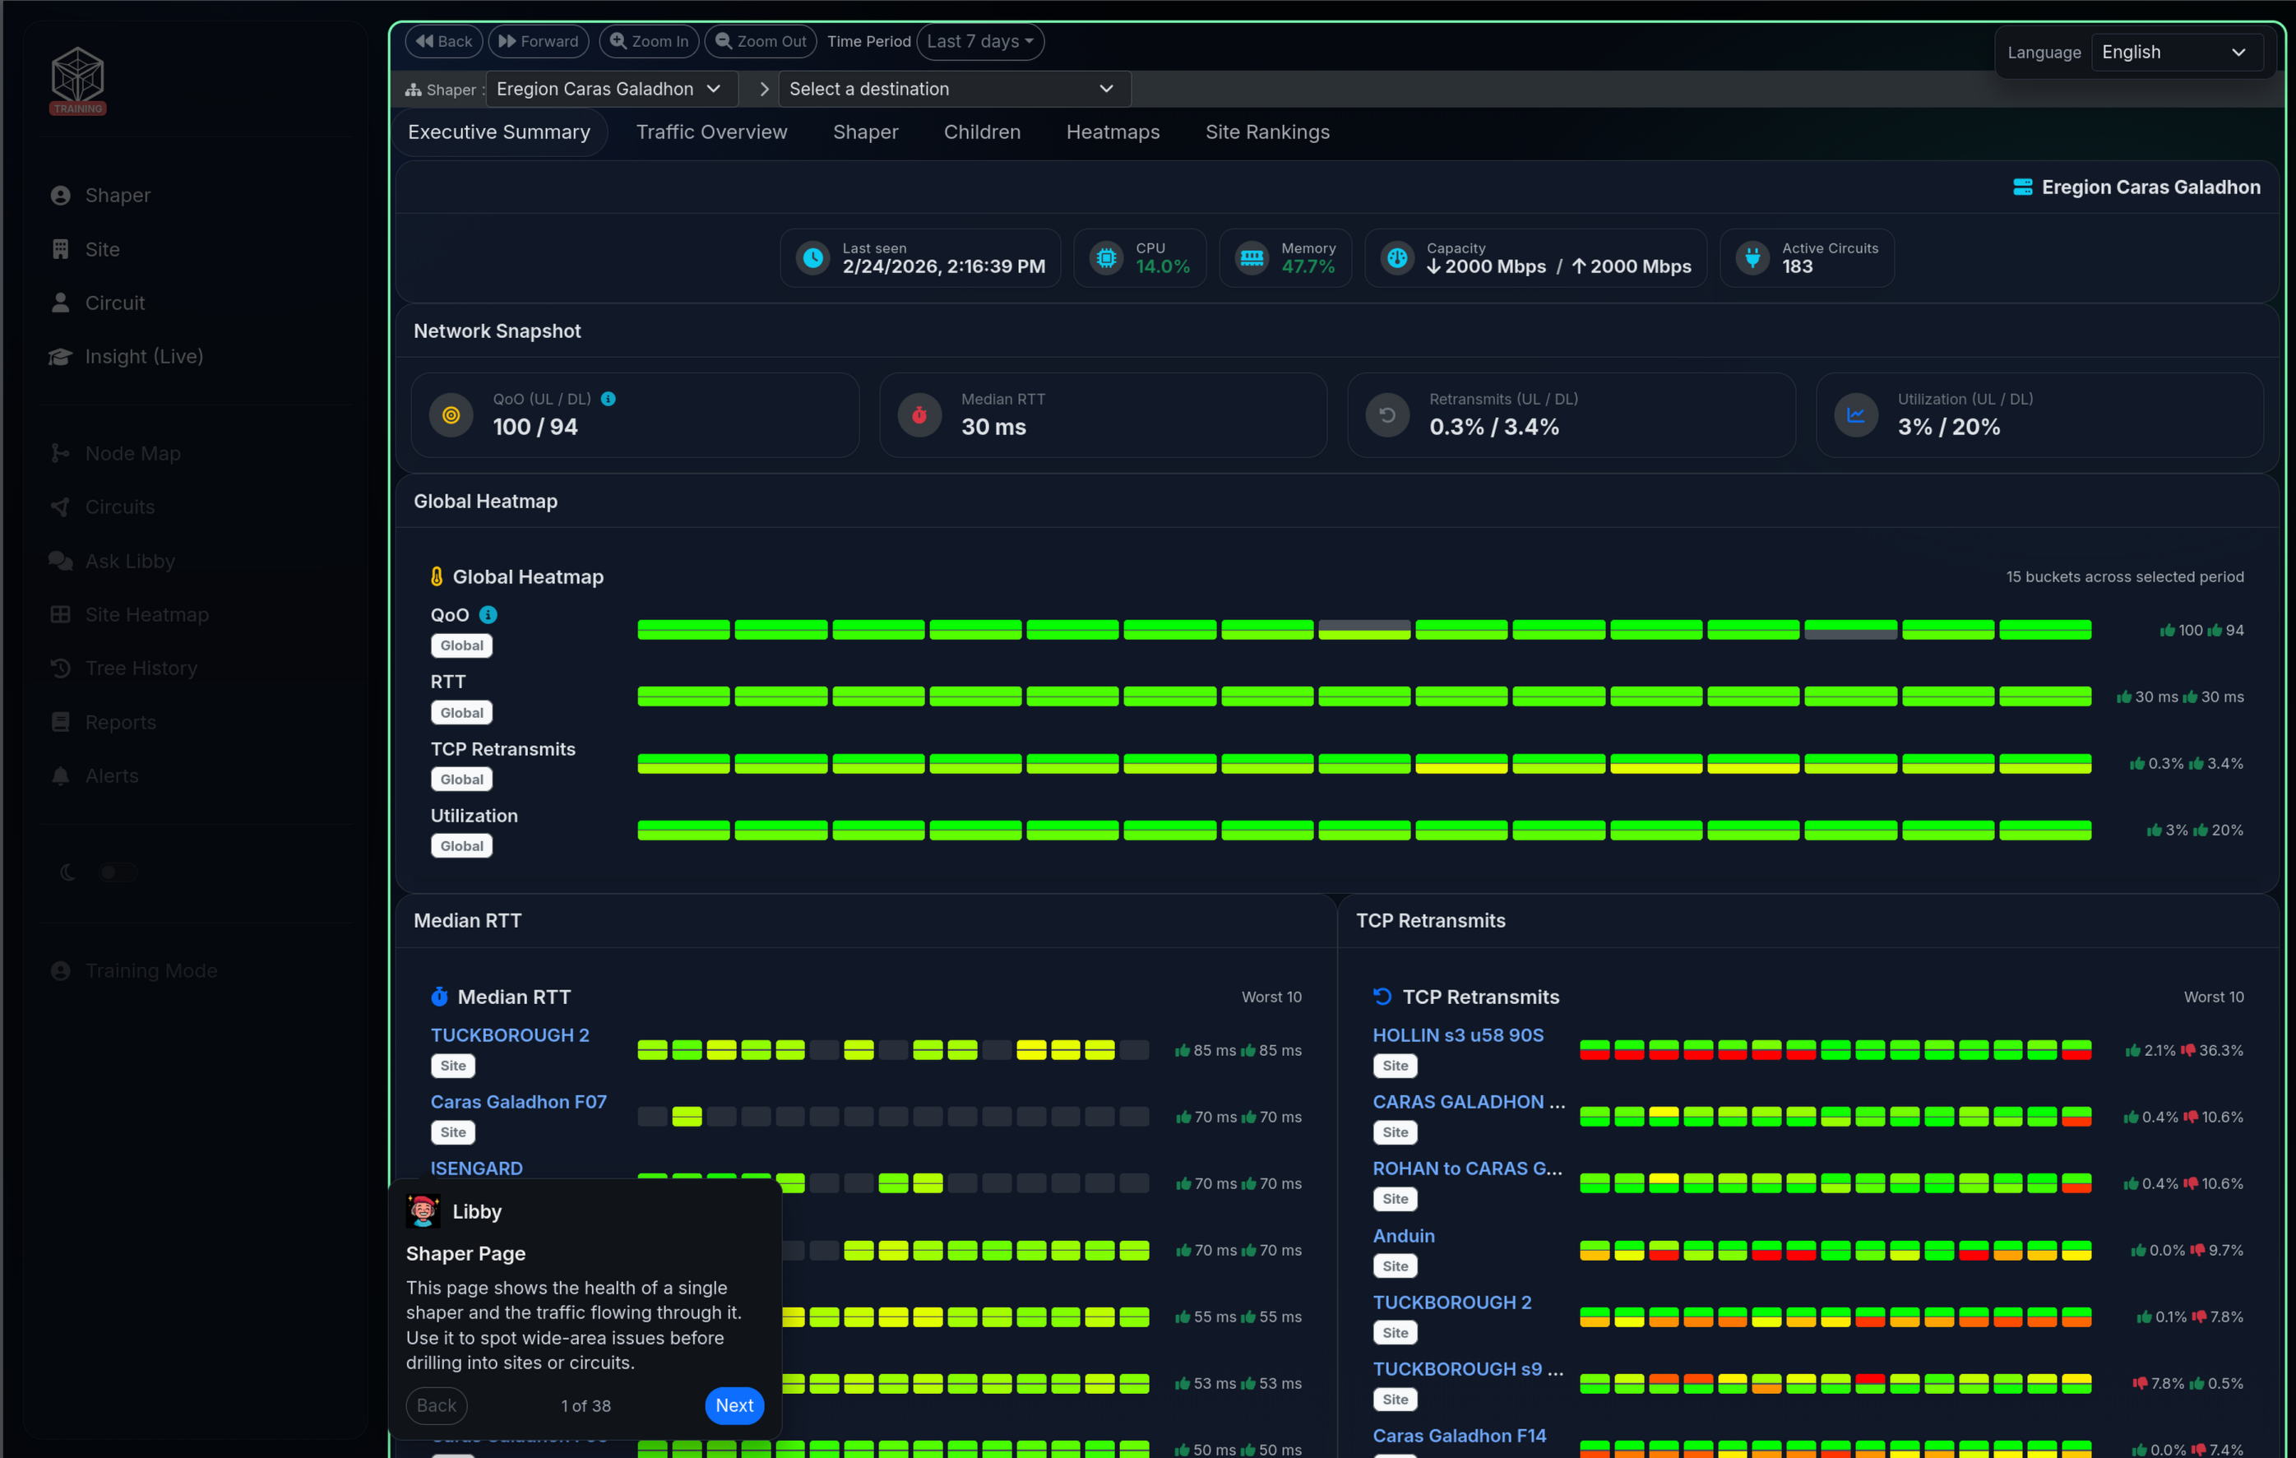Screen dimensions: 2296x1458
Task: Open the English language selector
Action: (2175, 53)
